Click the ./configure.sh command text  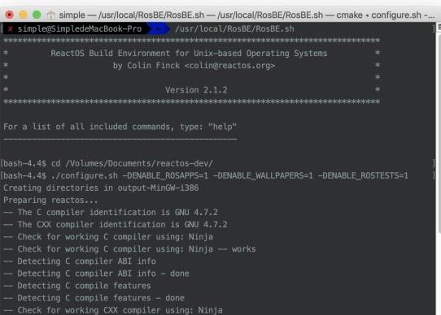[x=85, y=175]
